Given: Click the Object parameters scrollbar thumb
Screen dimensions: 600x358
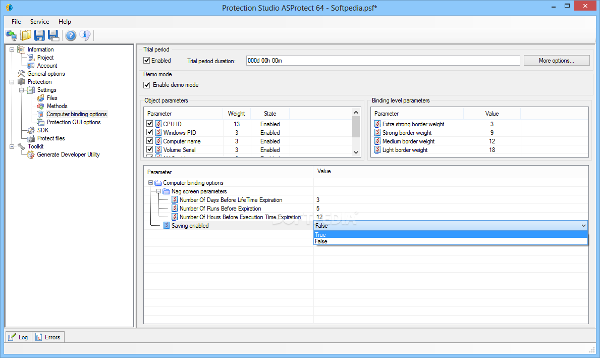Looking at the screenshot, I should pyautogui.click(x=356, y=126).
